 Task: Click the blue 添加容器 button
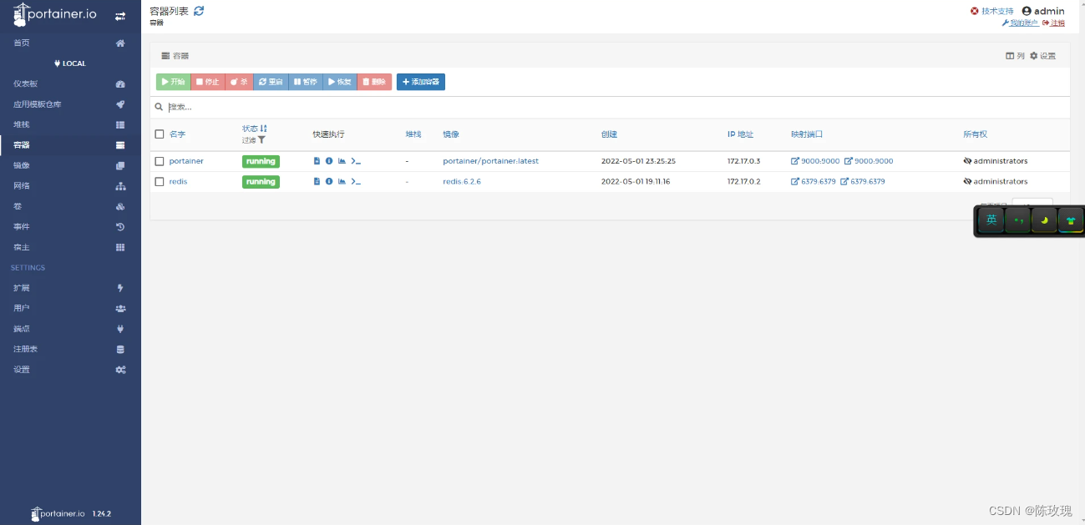coord(421,82)
